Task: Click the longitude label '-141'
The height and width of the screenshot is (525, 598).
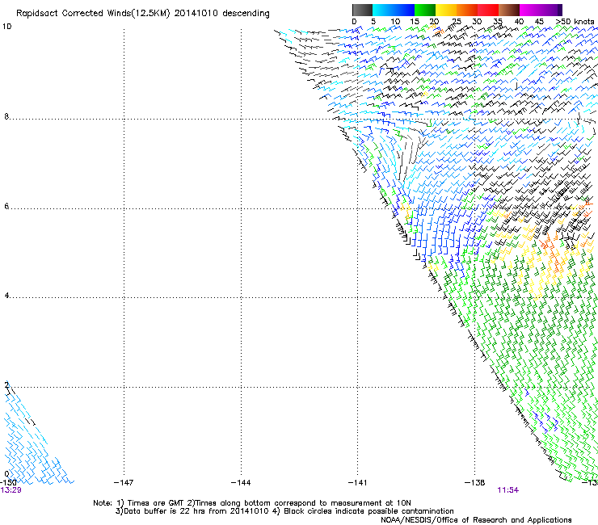Action: point(358,483)
